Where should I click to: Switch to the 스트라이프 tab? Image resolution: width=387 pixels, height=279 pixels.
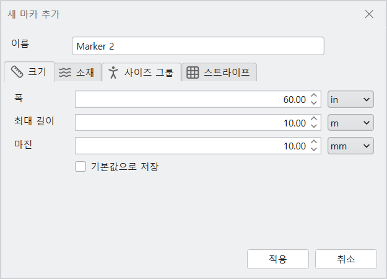point(219,72)
